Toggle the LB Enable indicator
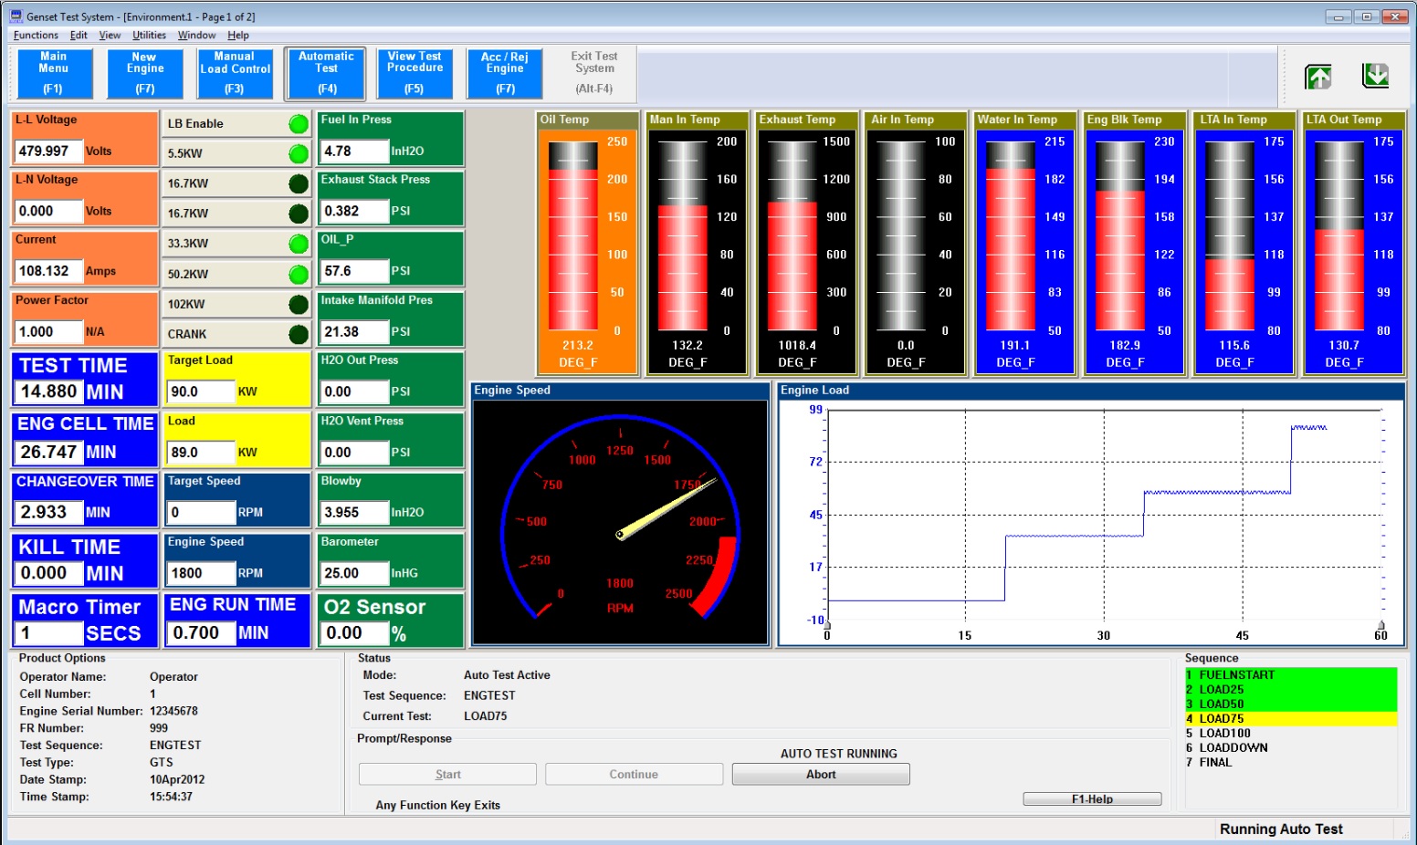Image resolution: width=1417 pixels, height=845 pixels. [x=297, y=123]
